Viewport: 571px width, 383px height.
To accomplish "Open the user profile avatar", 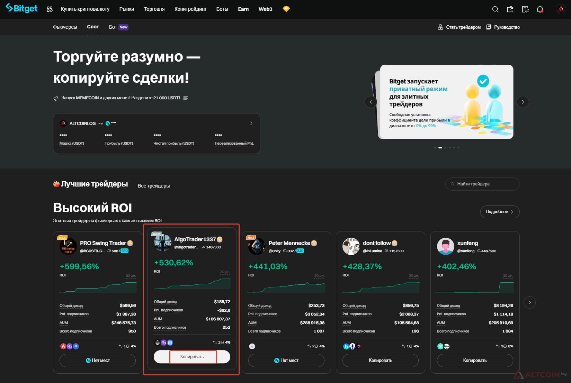I will coord(561,9).
